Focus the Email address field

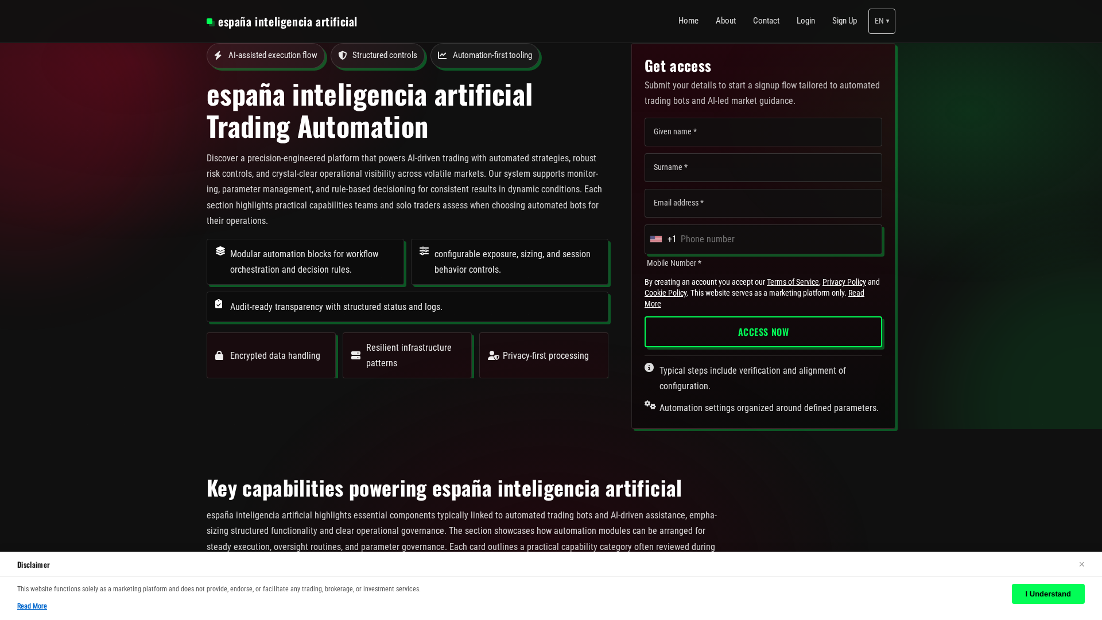(763, 203)
